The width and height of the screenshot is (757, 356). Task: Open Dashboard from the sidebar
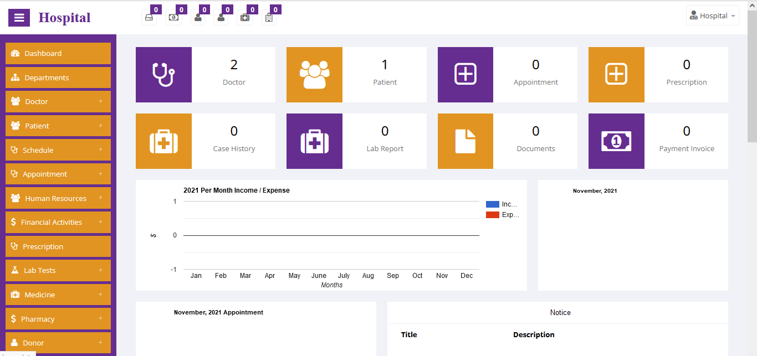pos(58,53)
